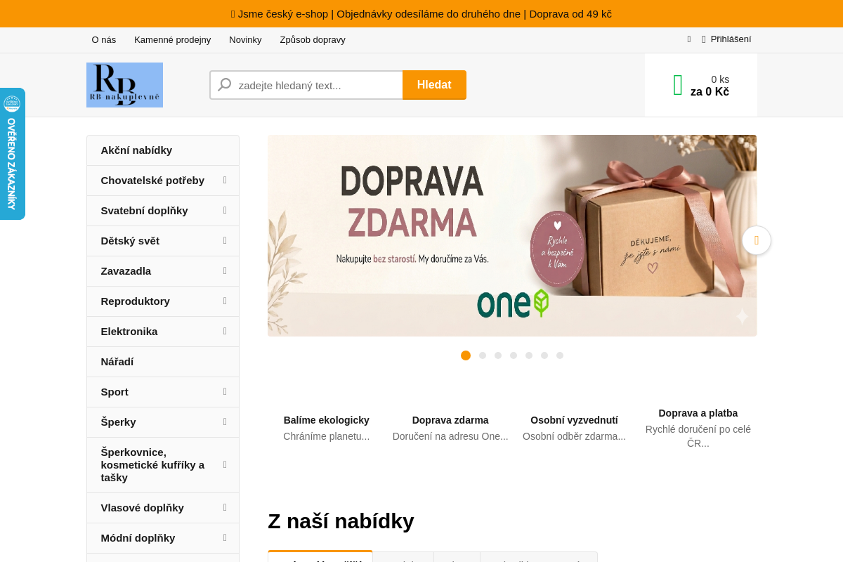843x562 pixels.
Task: Click the Z naší nabídky heading
Action: pos(341,521)
